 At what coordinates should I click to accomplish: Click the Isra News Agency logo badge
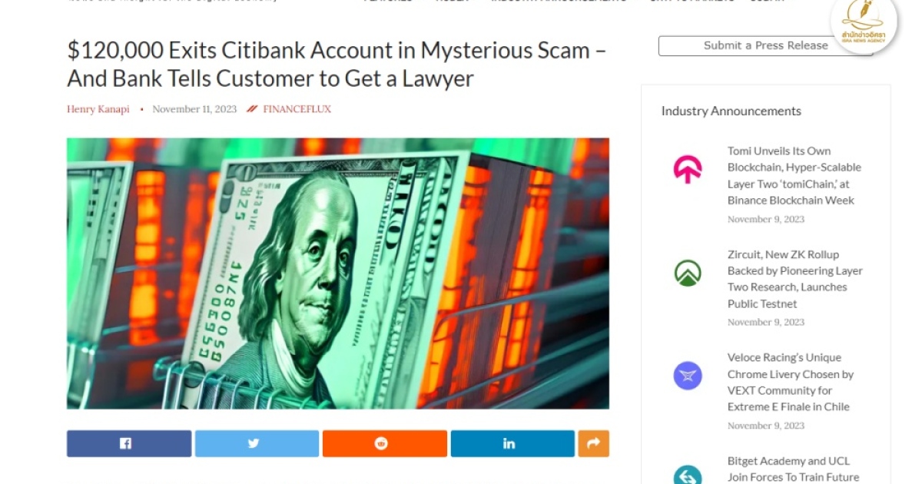click(864, 24)
